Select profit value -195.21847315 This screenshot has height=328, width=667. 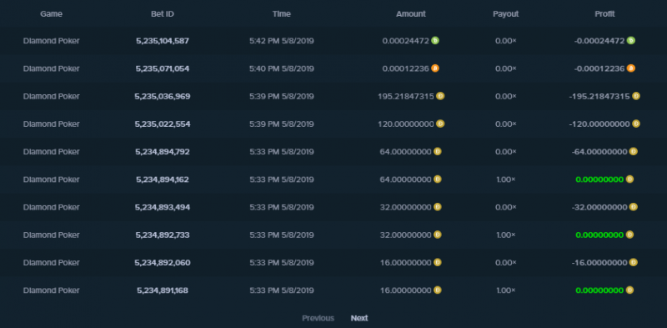click(x=599, y=96)
